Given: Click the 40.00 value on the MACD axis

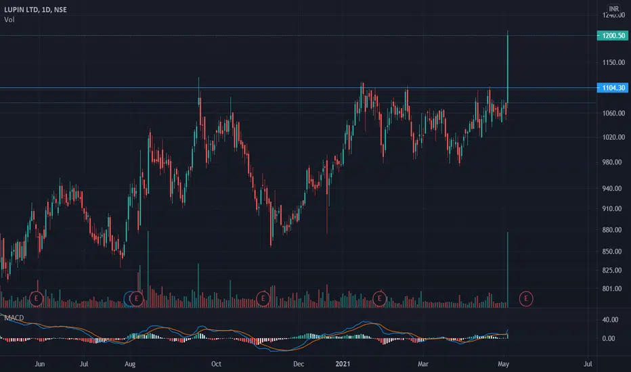Looking at the screenshot, I should click(x=610, y=320).
